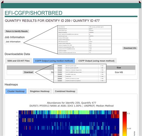Click the EFI-CGFP/SHORTBRED page title
This screenshot has height=136, width=142.
(34, 13)
